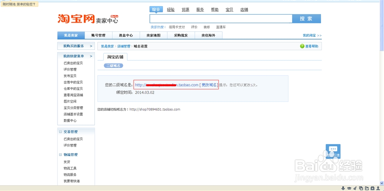The width and height of the screenshot is (384, 191).
Task: Open 出售中的宝贝 in sidebar
Action: 73,82
